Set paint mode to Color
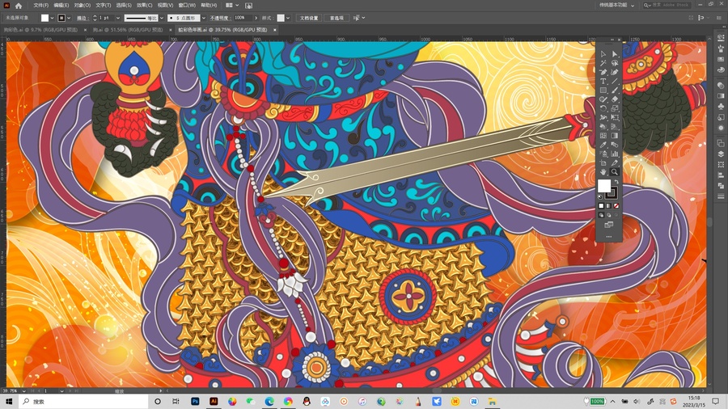The width and height of the screenshot is (728, 409). coord(601,206)
